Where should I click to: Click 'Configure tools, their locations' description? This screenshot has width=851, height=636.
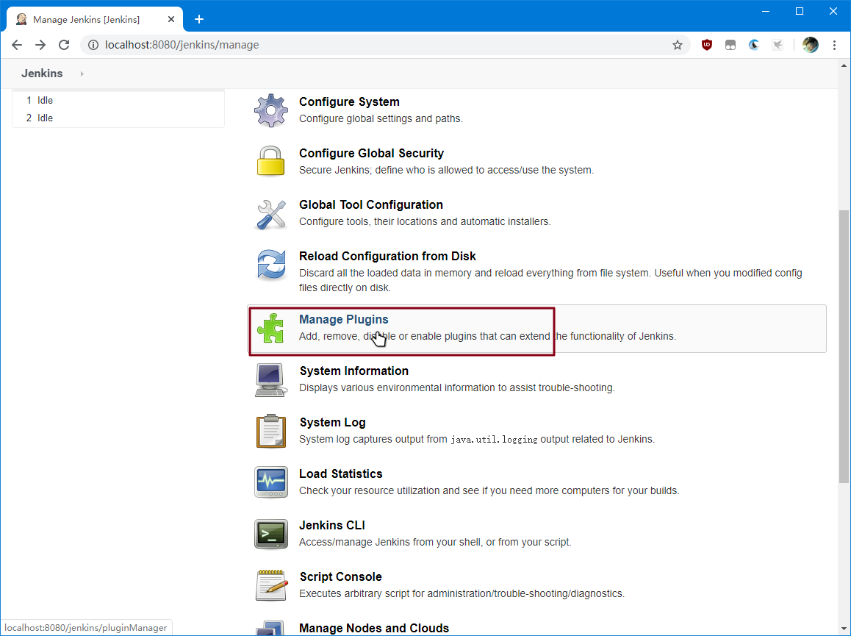coord(425,221)
